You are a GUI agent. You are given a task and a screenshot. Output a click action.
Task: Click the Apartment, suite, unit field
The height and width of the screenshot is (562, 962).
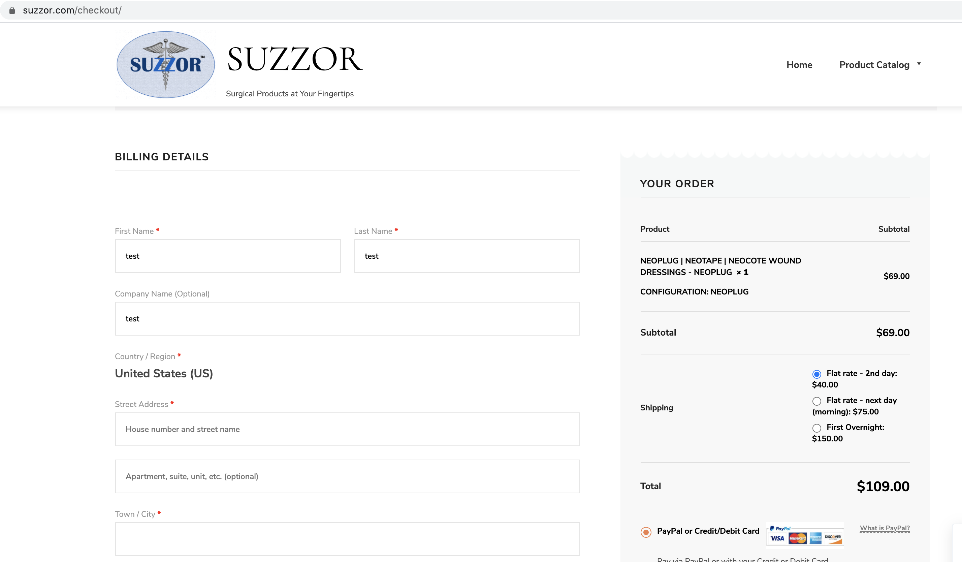click(x=347, y=476)
